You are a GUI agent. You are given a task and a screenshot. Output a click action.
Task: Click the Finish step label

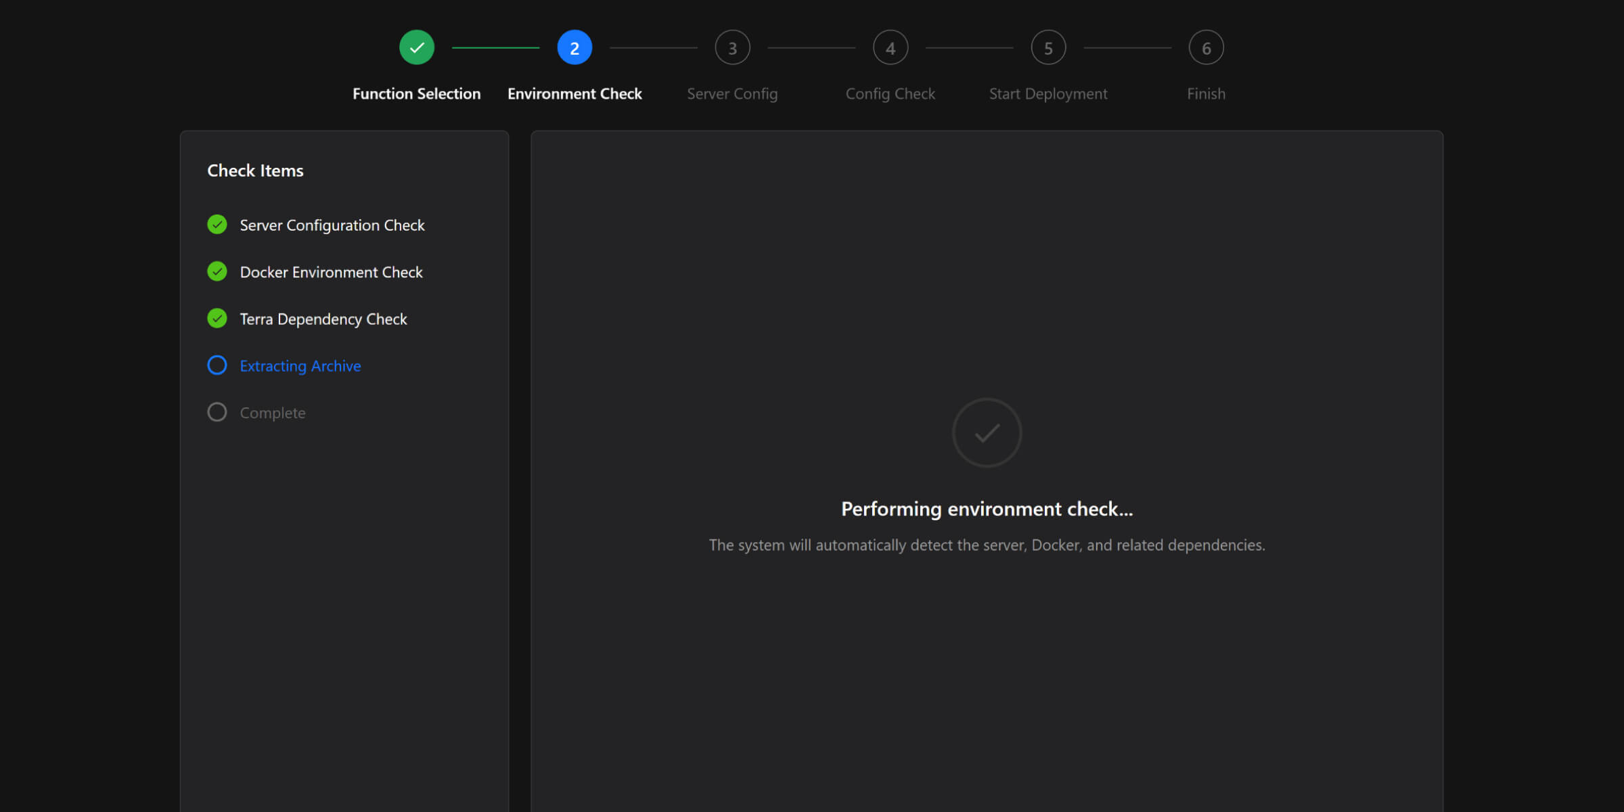(x=1206, y=93)
